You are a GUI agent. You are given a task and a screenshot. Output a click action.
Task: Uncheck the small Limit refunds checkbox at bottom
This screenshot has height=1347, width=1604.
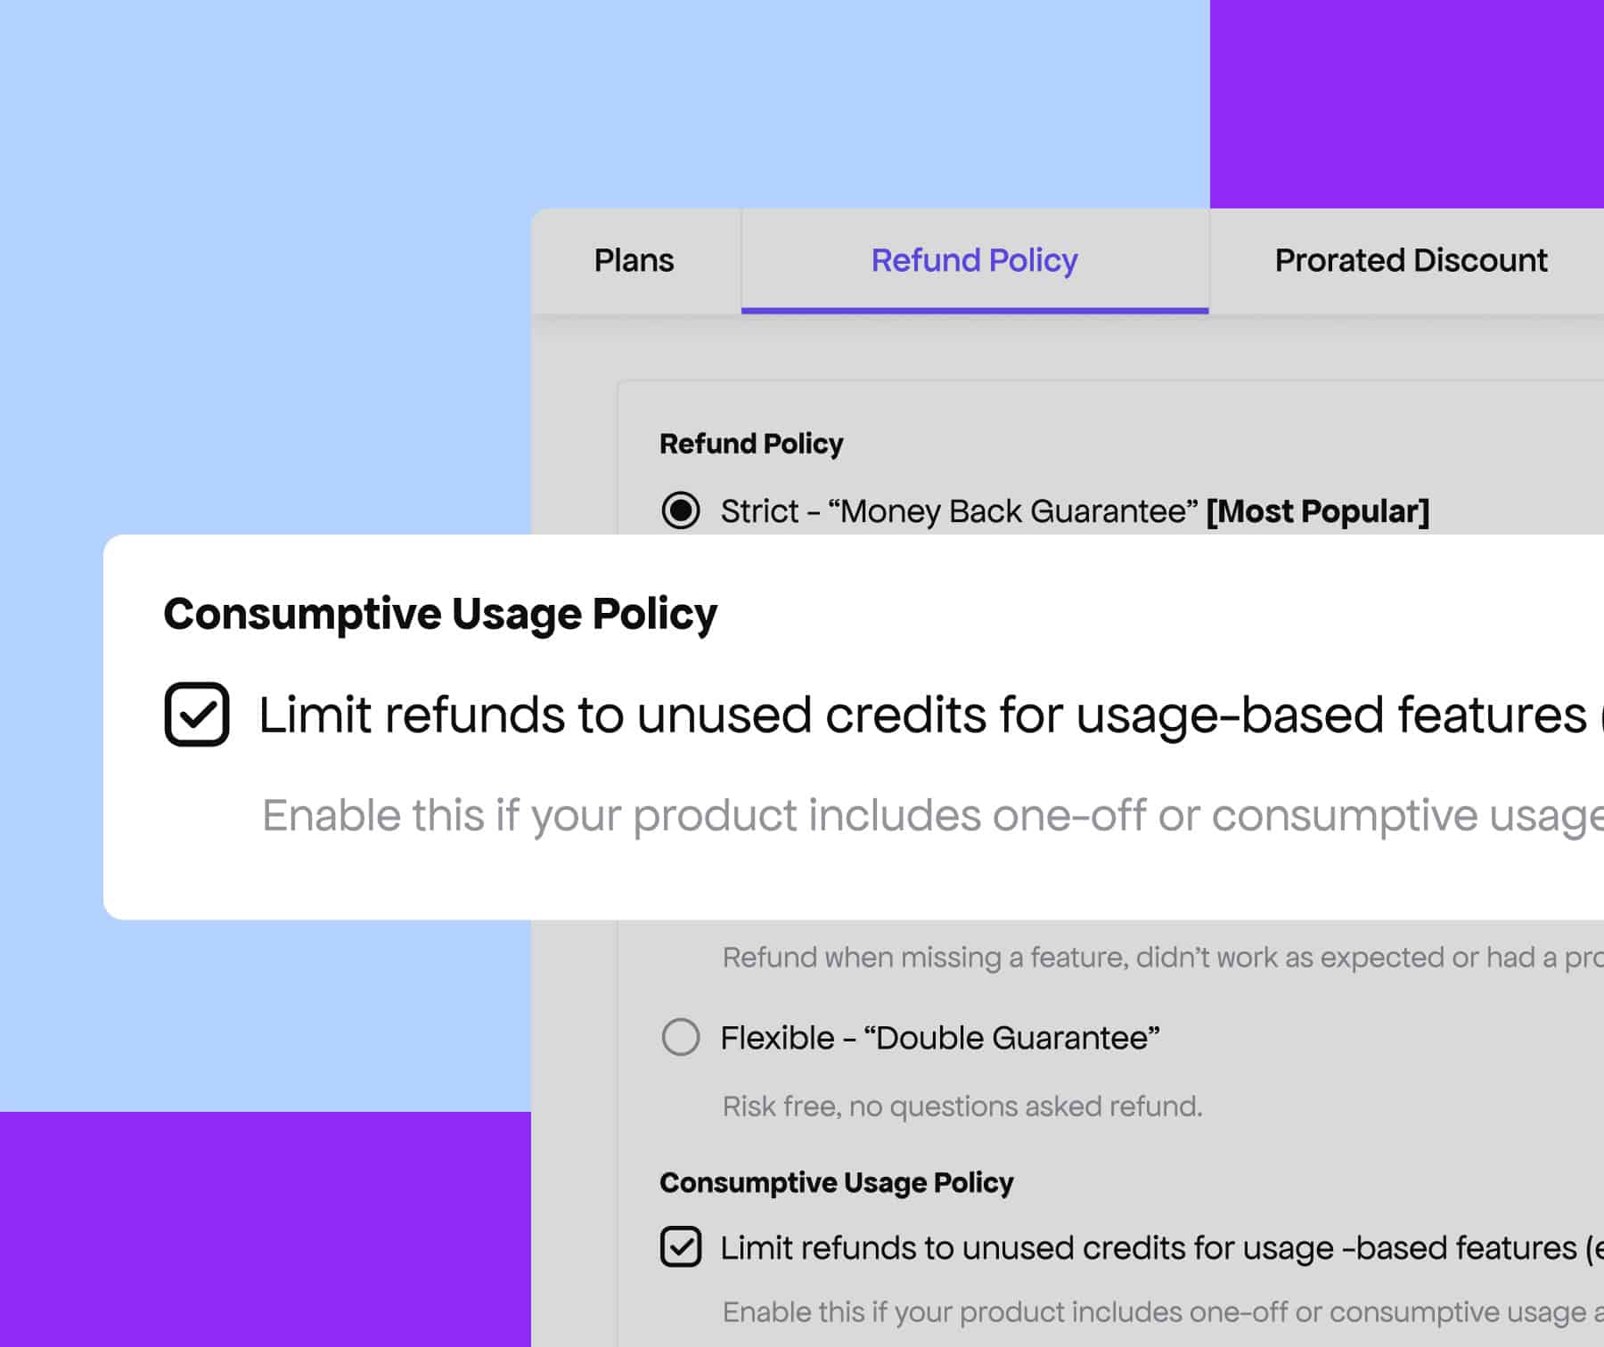681,1246
